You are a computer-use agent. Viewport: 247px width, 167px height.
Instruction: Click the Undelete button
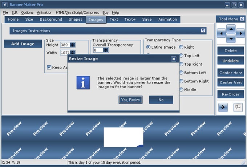[231, 61]
